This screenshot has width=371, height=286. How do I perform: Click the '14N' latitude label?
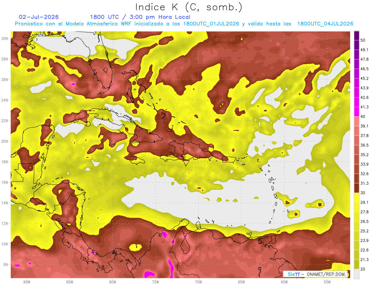(x=4, y=203)
